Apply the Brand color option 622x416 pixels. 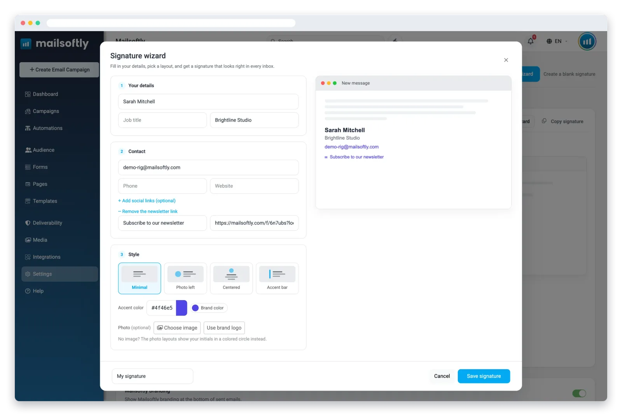pos(209,308)
